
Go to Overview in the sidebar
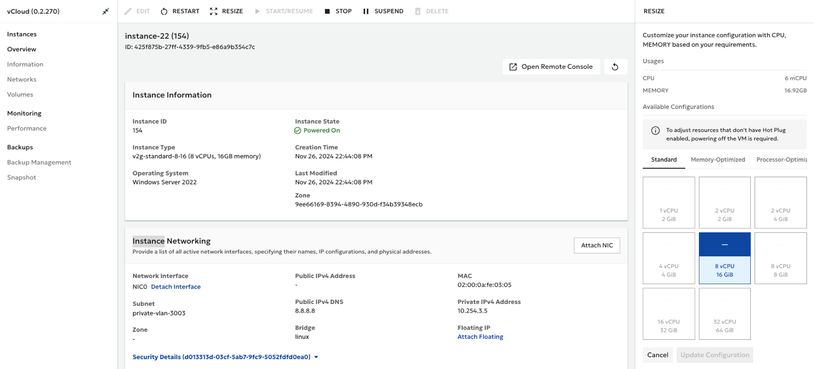(22, 50)
